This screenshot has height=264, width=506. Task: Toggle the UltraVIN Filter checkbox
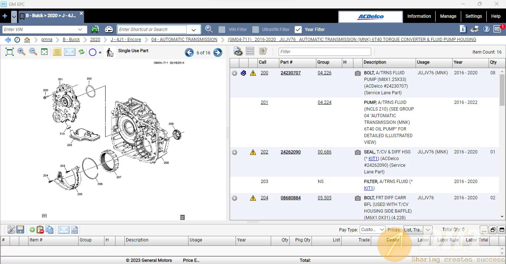[255, 29]
